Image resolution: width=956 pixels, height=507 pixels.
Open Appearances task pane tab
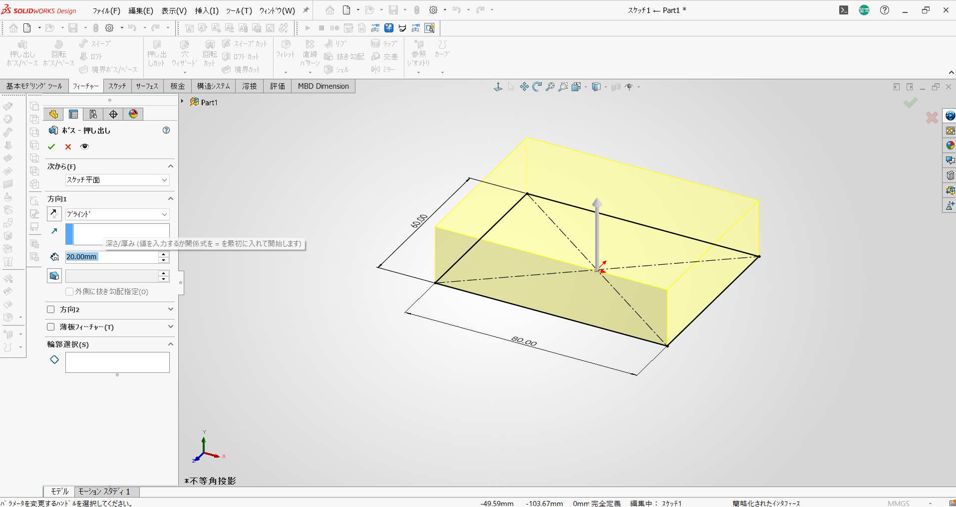(950, 146)
